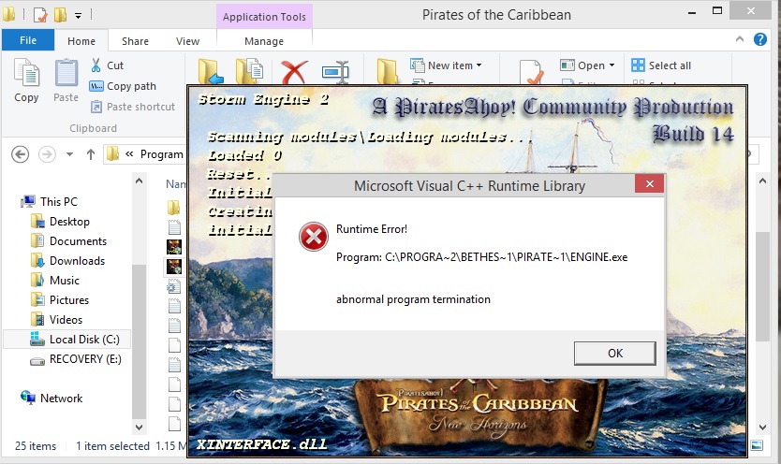Select Documents in the navigation pane
This screenshot has height=464, width=781.
point(68,241)
